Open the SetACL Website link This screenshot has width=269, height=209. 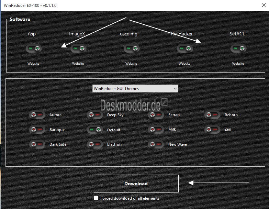tap(238, 64)
